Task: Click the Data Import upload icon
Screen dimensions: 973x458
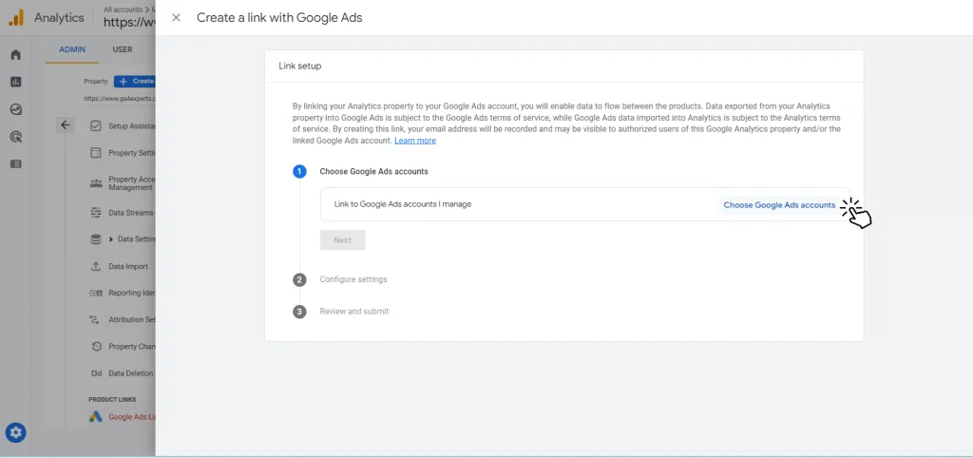Action: [x=96, y=266]
